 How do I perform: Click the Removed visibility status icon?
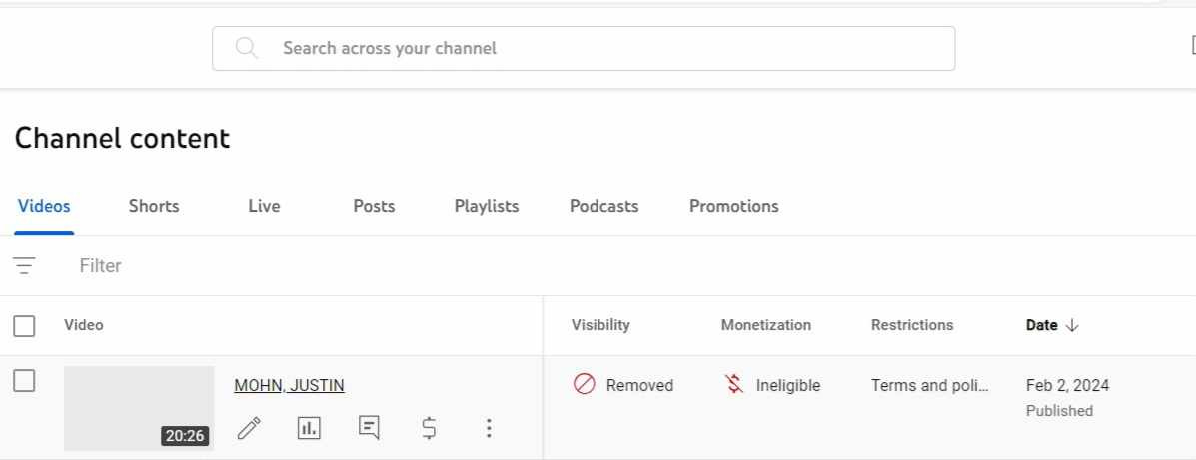(584, 385)
